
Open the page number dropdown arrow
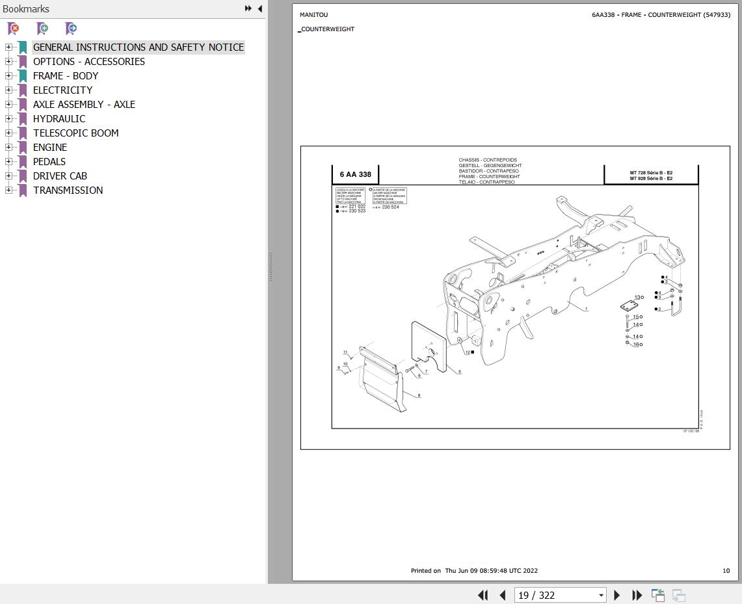601,595
